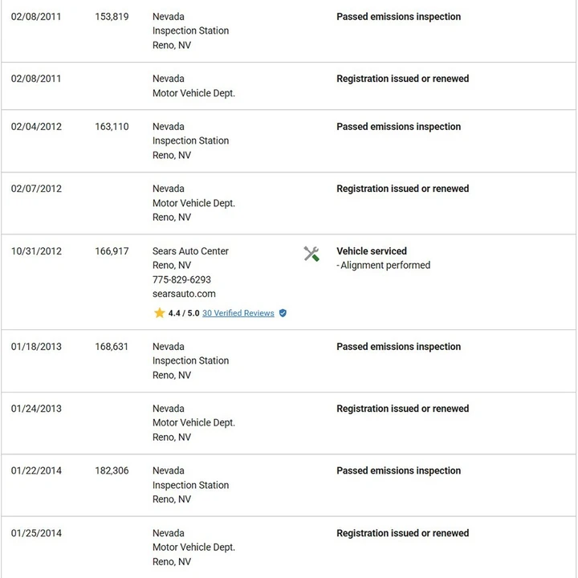
Task: Click the gold star rating icon
Action: 159,313
